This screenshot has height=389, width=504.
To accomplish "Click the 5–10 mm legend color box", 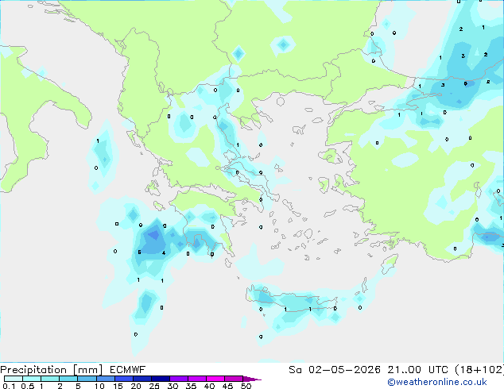I will tap(87, 379).
